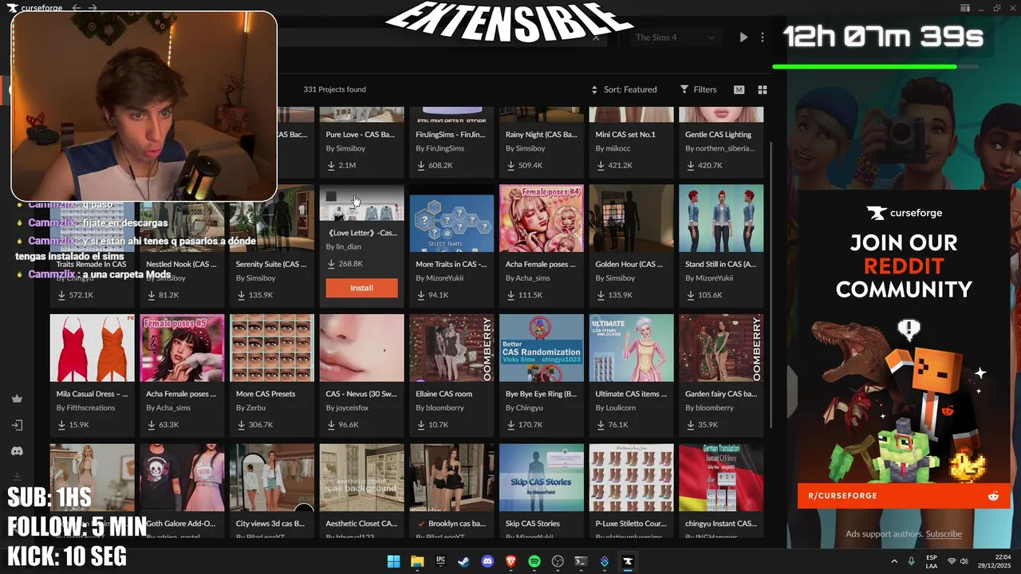Click the window layout icon in the title bar
This screenshot has width=1021, height=574.
[x=965, y=8]
